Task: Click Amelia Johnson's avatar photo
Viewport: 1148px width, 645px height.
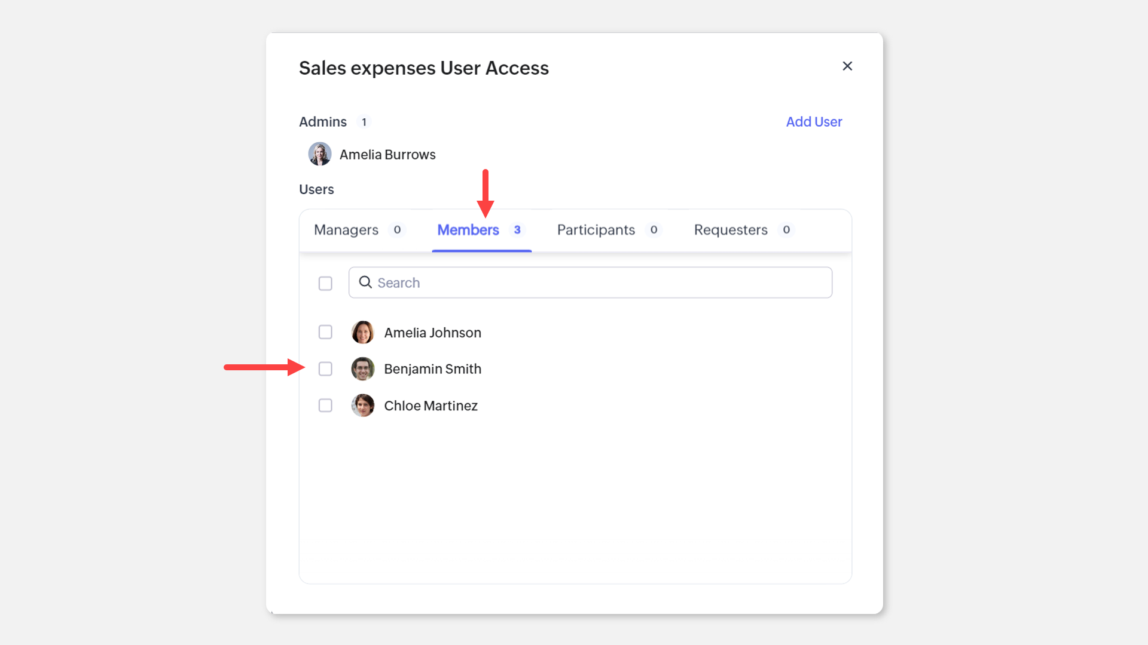Action: (x=363, y=333)
